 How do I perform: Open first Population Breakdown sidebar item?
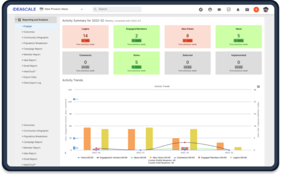pos(36,43)
